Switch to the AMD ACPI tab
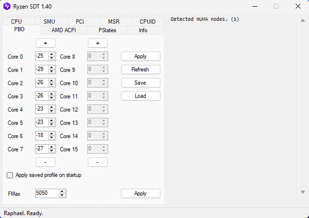309x218 pixels. click(x=64, y=30)
